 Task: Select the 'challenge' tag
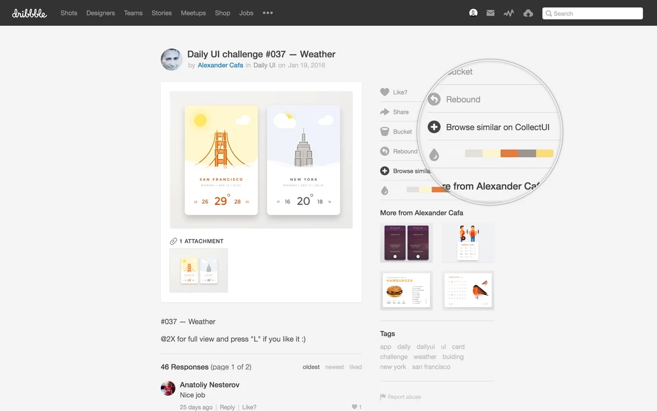pos(394,357)
